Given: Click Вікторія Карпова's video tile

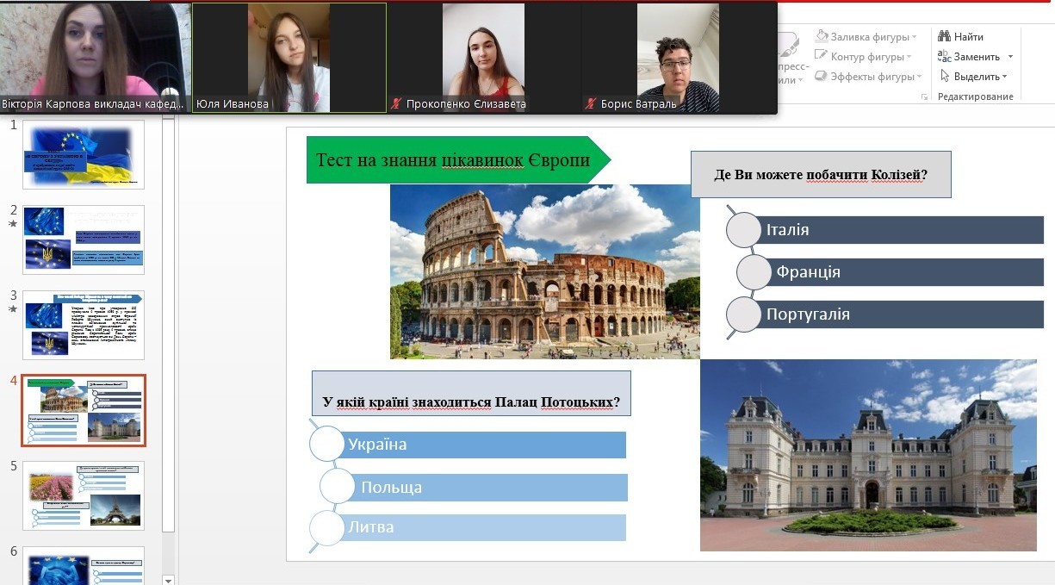Looking at the screenshot, I should 95,57.
